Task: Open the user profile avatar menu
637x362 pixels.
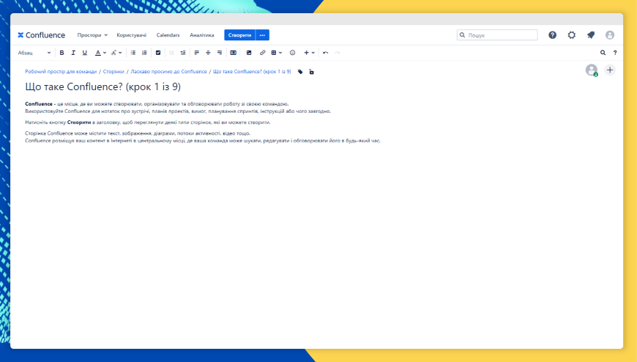Action: [x=610, y=35]
